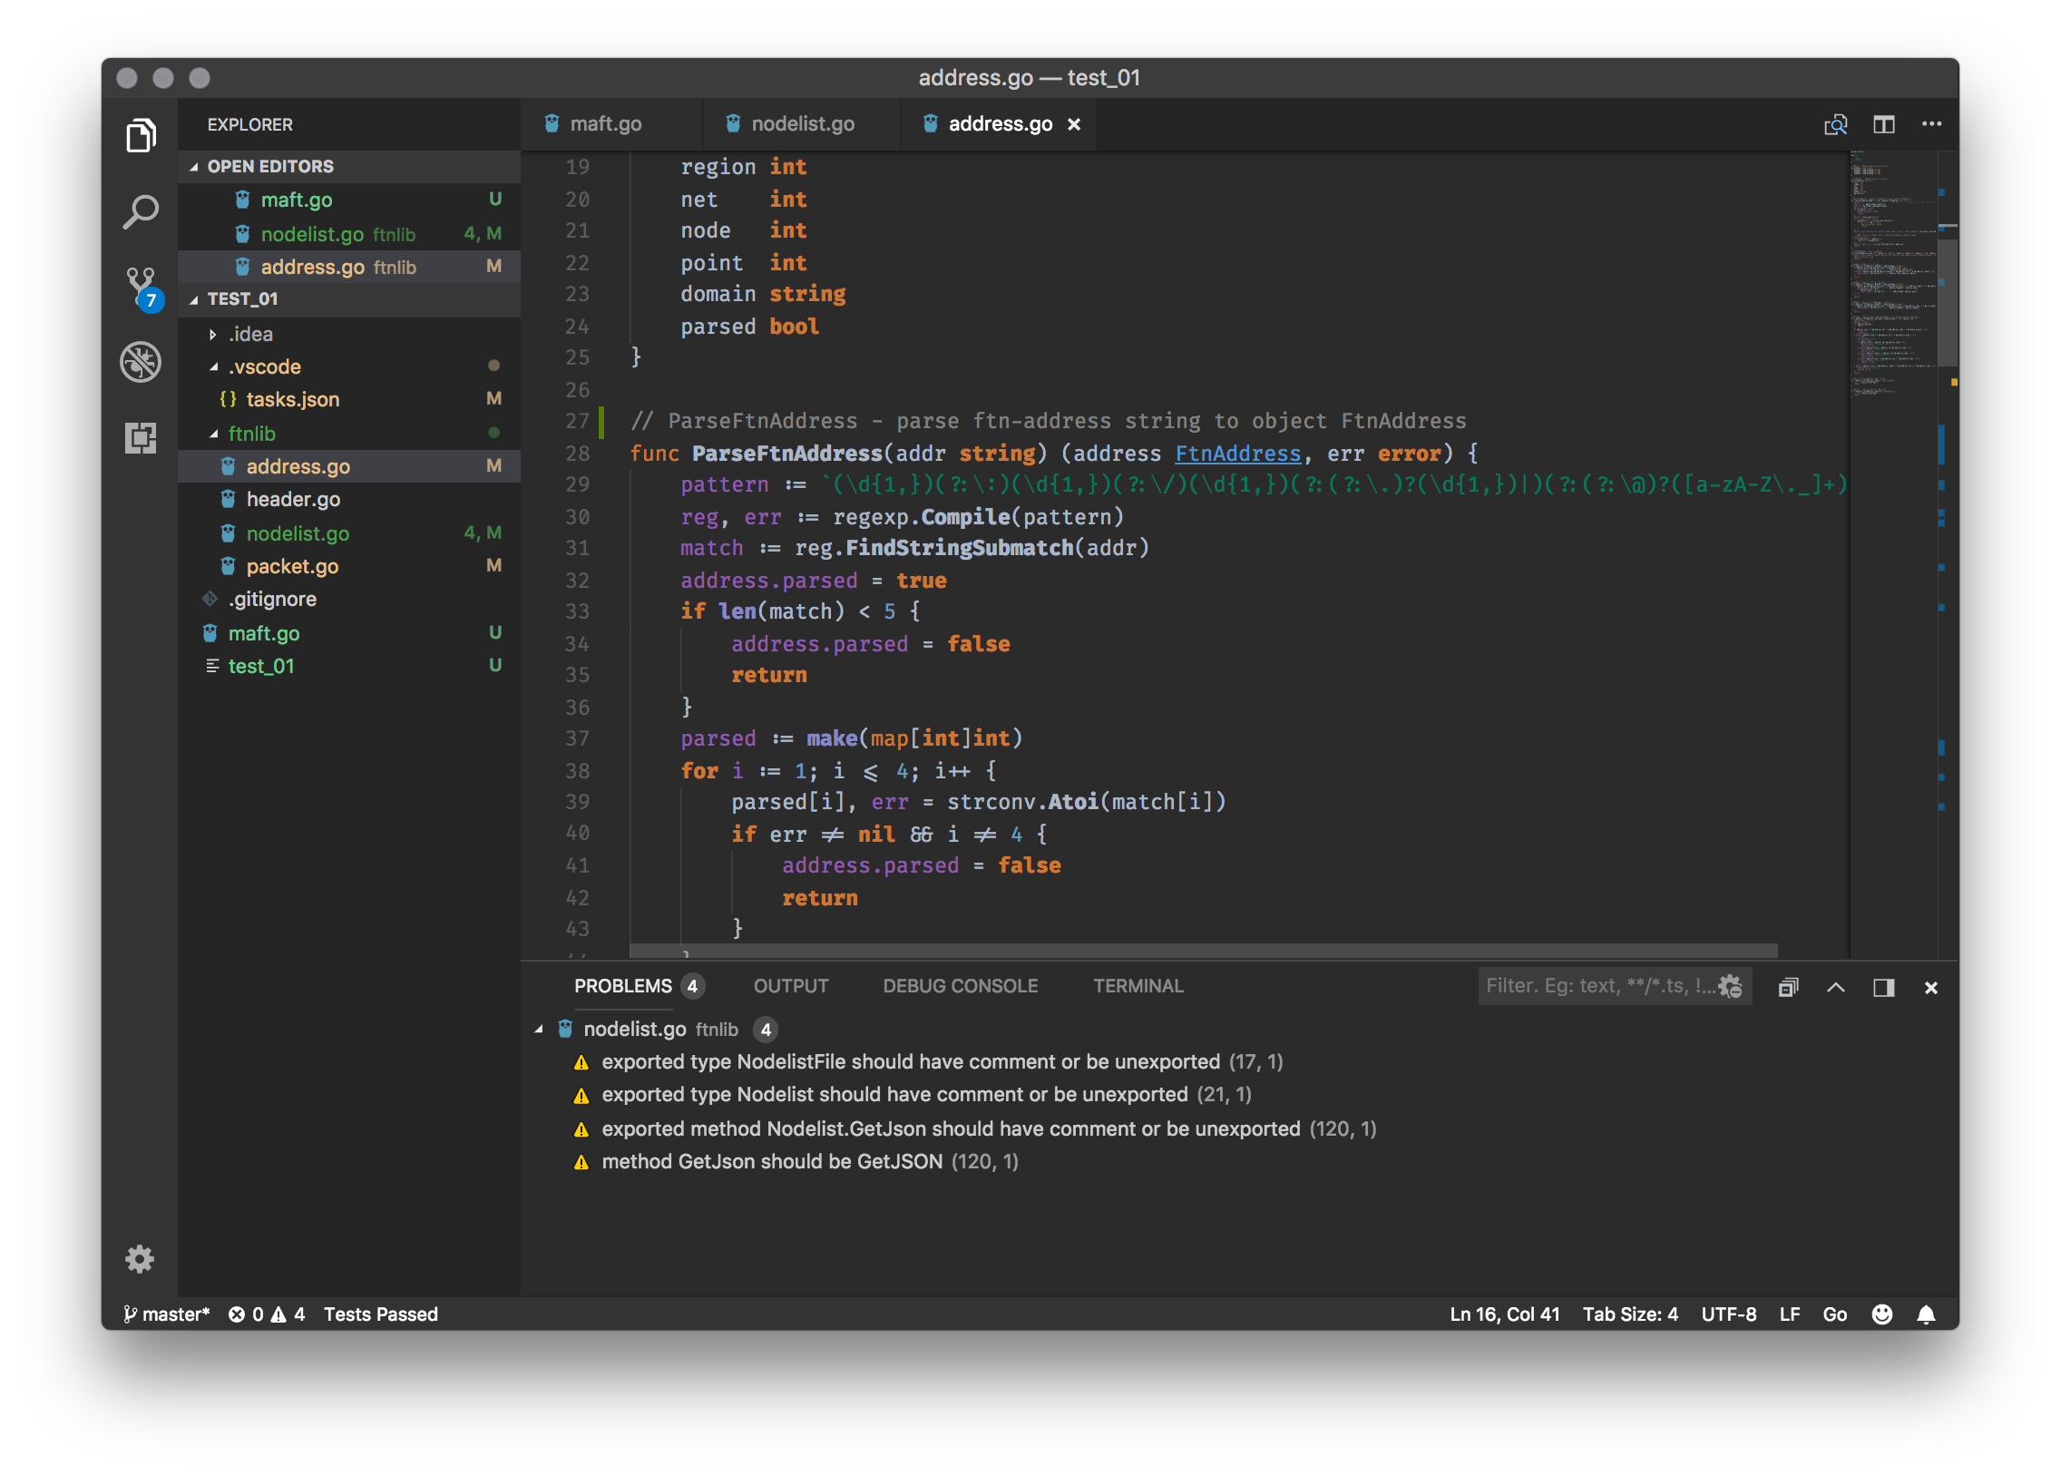Click the split editor icon
Image resolution: width=2061 pixels, height=1475 pixels.
(1884, 124)
